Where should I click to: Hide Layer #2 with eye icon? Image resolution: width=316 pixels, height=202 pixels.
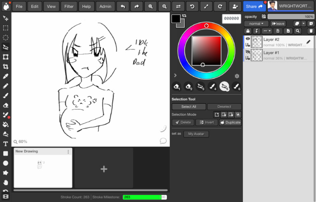point(248,39)
